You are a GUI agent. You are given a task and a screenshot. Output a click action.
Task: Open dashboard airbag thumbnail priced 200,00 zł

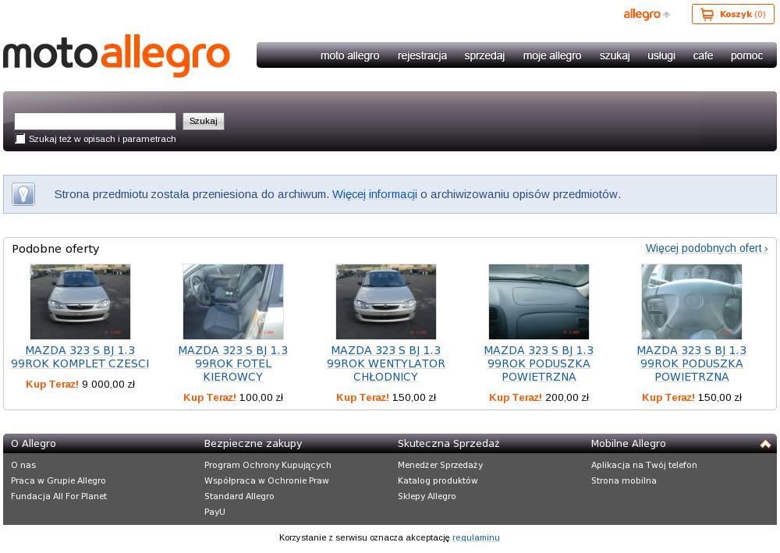(539, 301)
